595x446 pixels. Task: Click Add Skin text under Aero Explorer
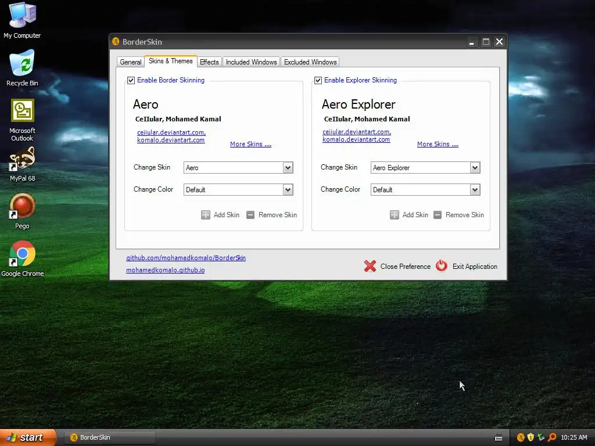click(x=415, y=215)
